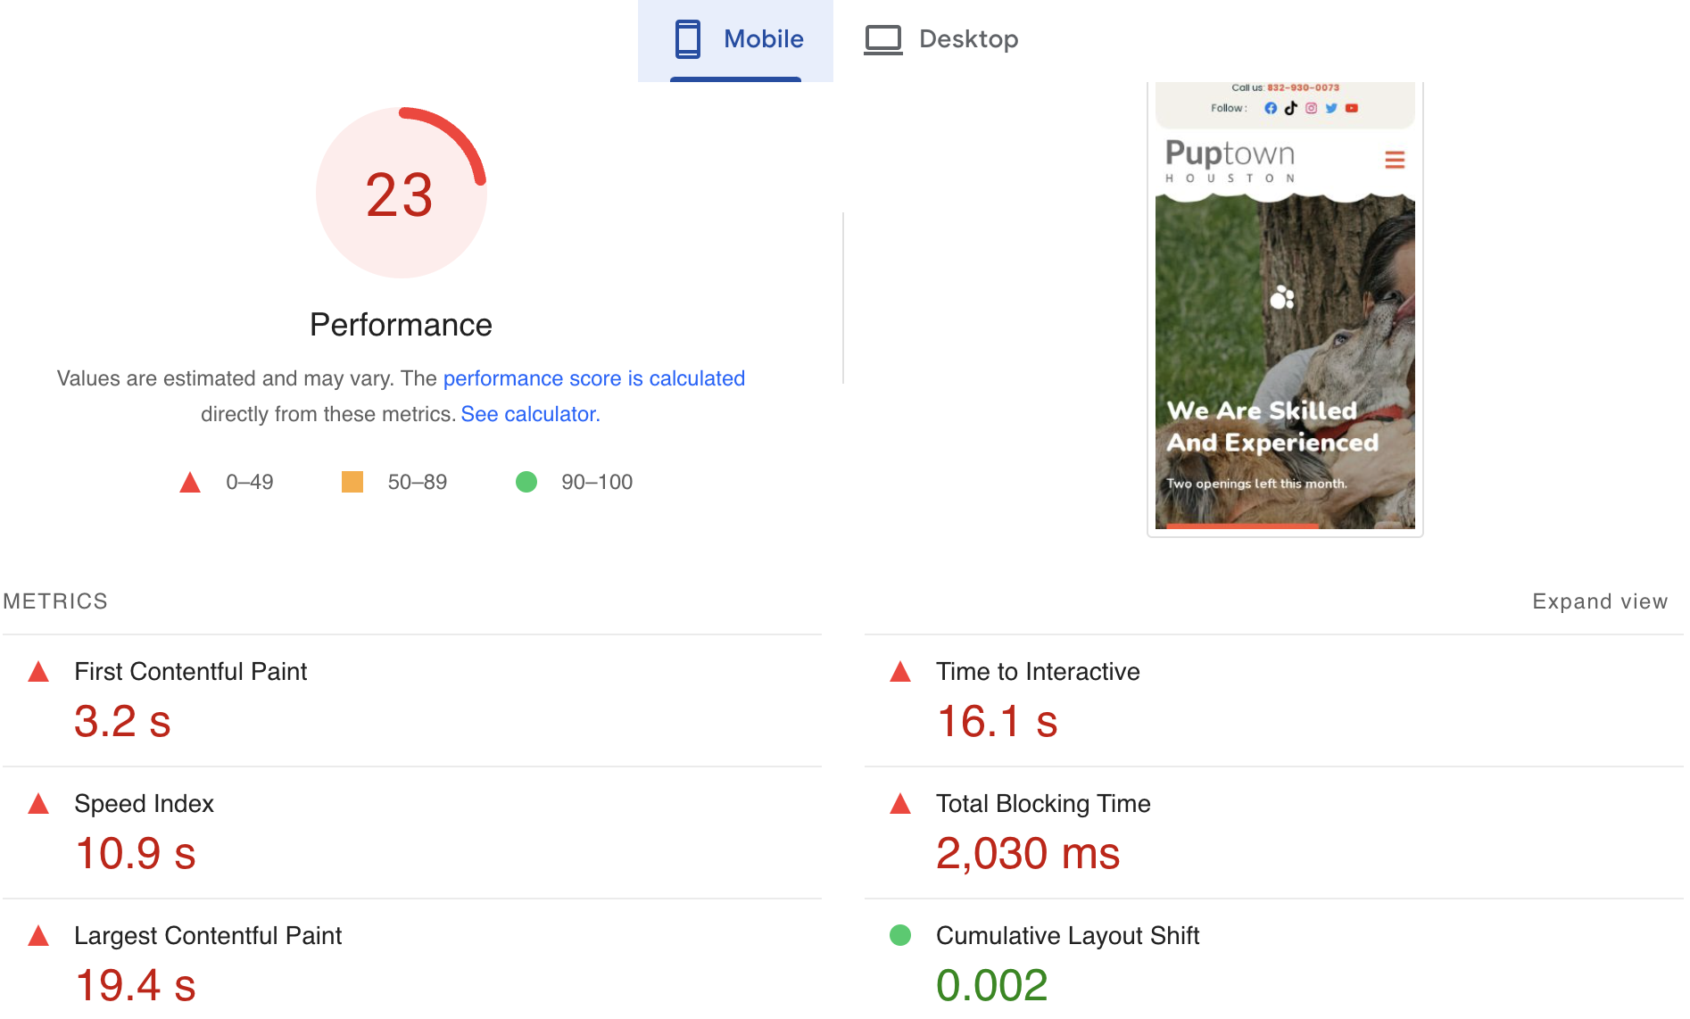Click the YouTube icon in page preview
Image resolution: width=1690 pixels, height=1019 pixels.
[x=1352, y=108]
